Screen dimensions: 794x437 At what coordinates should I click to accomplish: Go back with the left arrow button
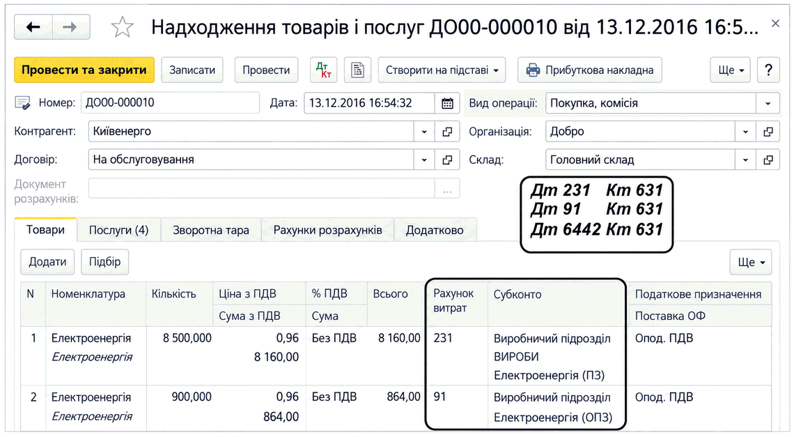(x=33, y=27)
